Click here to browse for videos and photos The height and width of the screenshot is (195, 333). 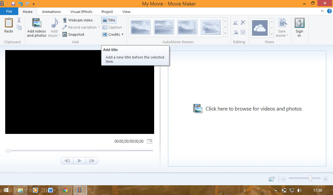coord(247,109)
